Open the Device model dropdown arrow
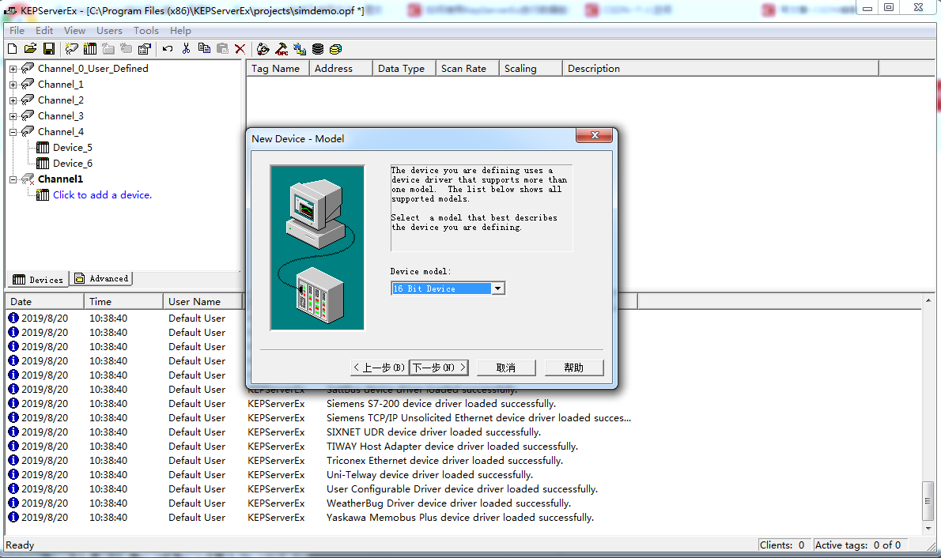Image resolution: width=941 pixels, height=558 pixels. coord(497,288)
